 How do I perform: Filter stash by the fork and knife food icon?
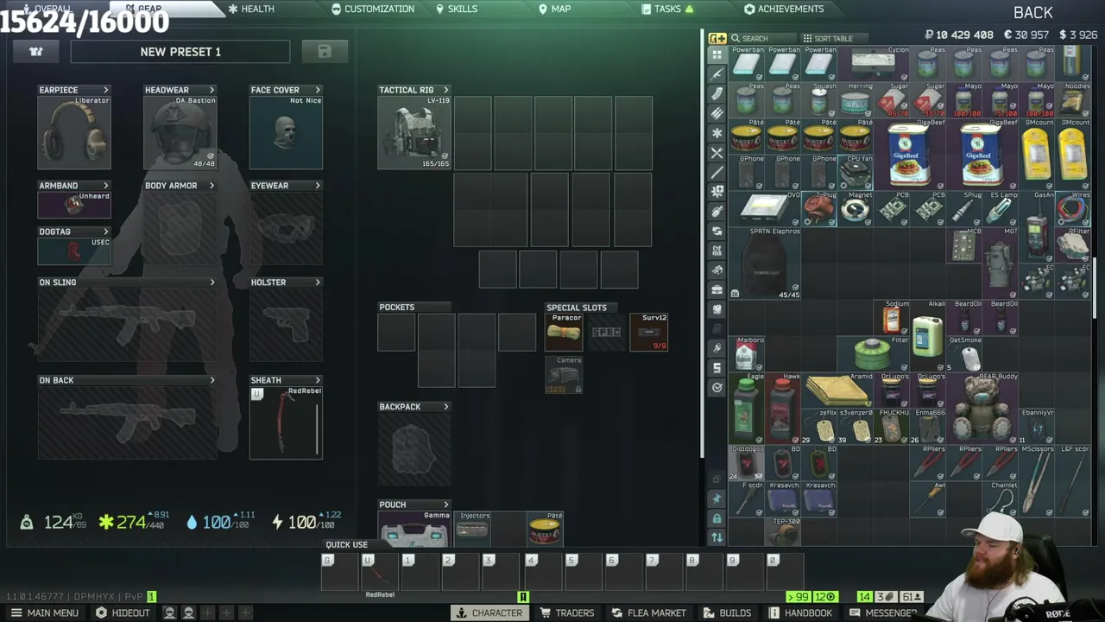tap(717, 154)
